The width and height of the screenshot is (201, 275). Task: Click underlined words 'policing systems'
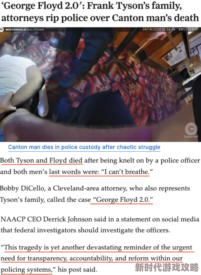(x=26, y=269)
